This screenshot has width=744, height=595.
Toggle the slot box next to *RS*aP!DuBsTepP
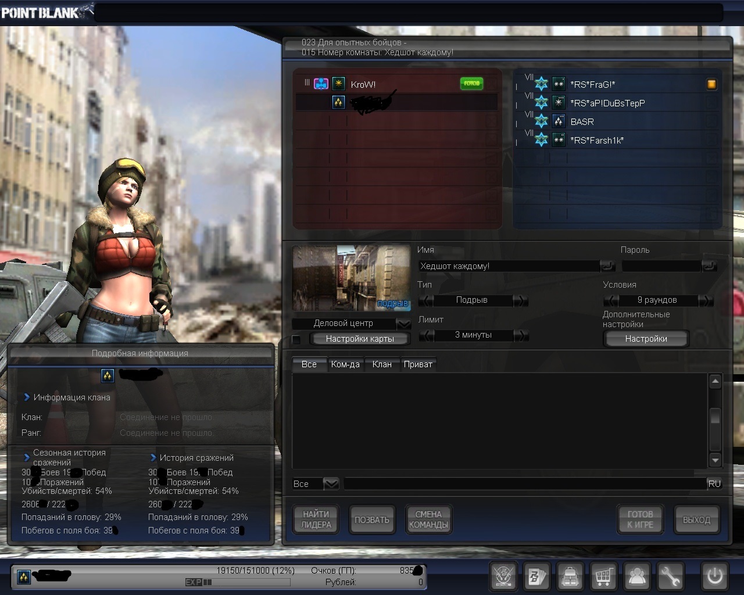(711, 103)
